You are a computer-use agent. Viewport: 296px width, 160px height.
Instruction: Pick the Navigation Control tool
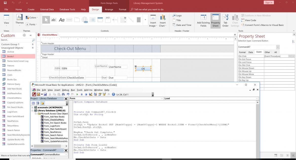tap(100, 20)
